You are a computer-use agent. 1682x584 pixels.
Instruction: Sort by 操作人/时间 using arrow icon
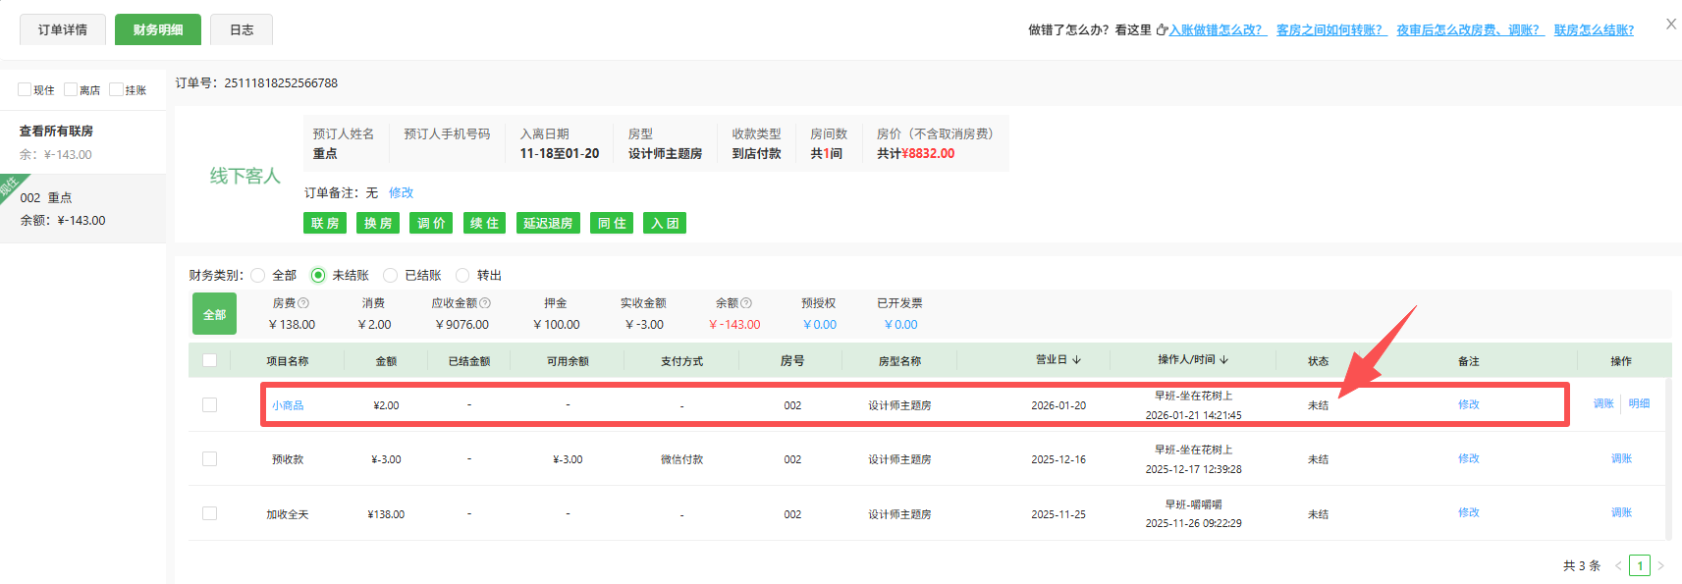(x=1224, y=360)
